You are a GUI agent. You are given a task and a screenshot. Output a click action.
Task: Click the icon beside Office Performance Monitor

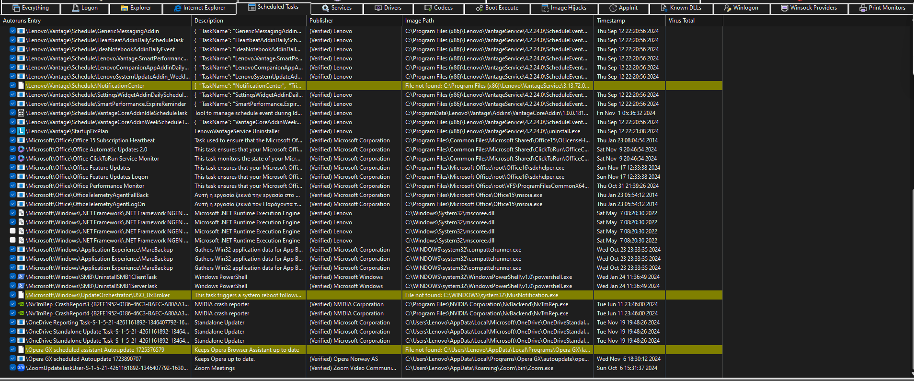[21, 186]
